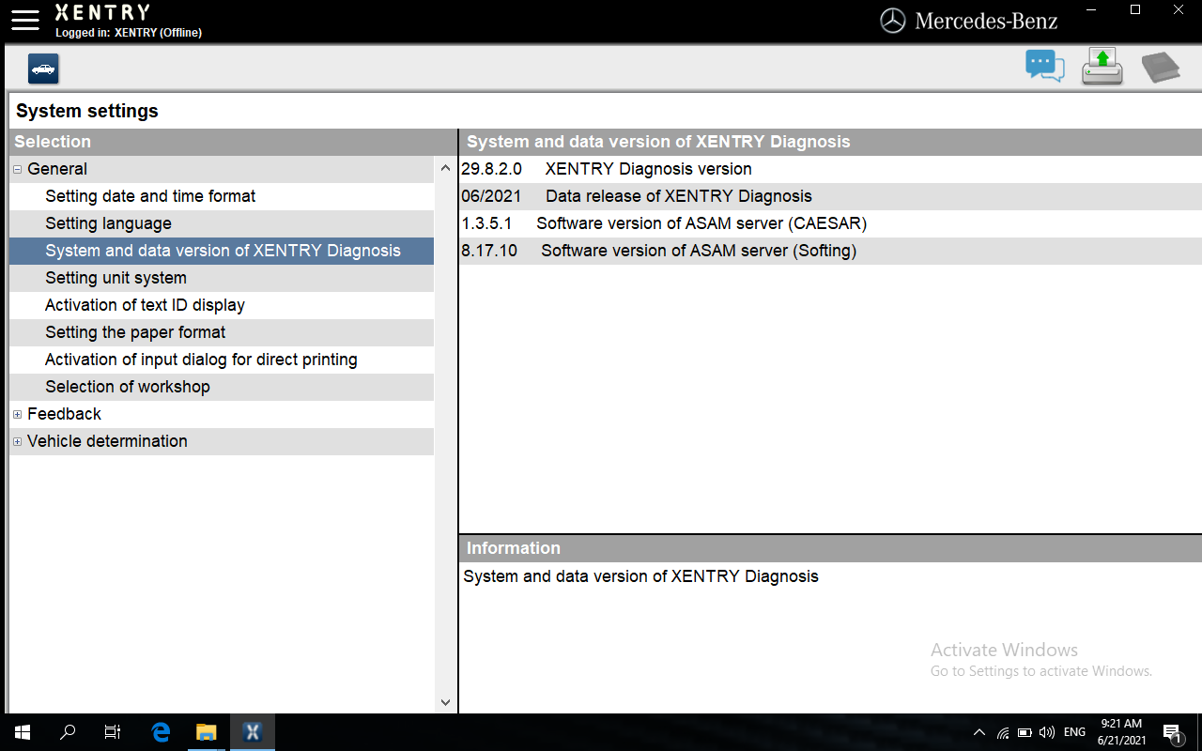Image resolution: width=1202 pixels, height=751 pixels.
Task: Minimize the XENTRY window
Action: coord(1091,10)
